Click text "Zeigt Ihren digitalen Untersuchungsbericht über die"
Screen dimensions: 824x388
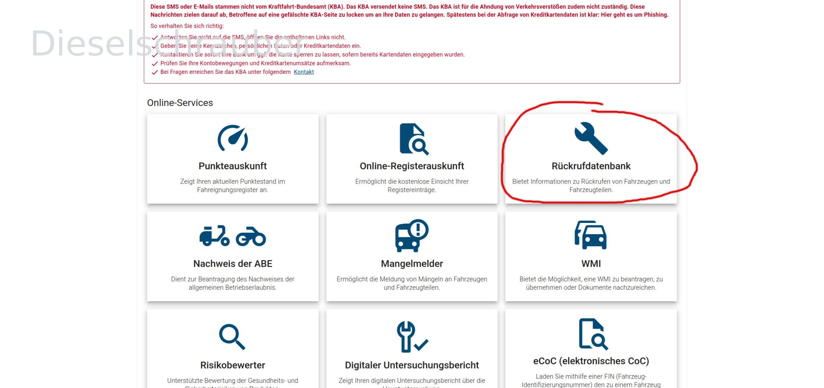coord(412,380)
